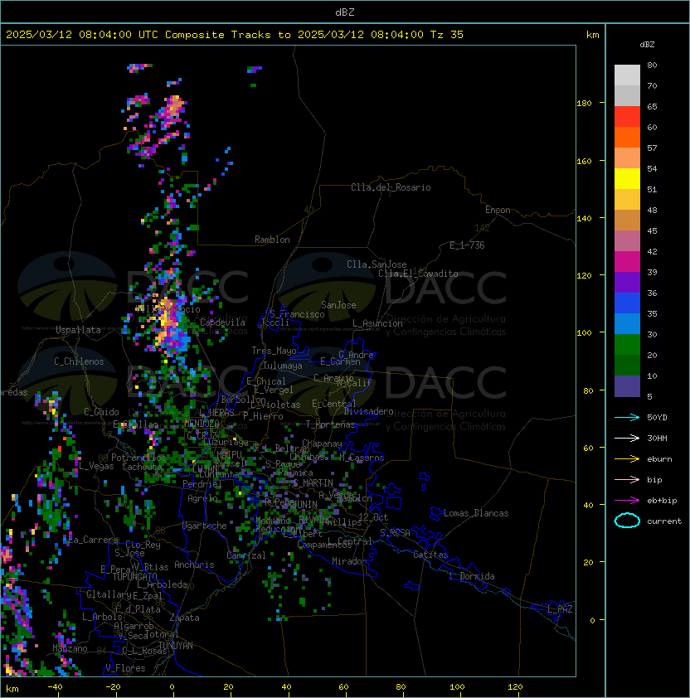Click the 'Anchoris' place label
This screenshot has height=698, width=690.
194,565
